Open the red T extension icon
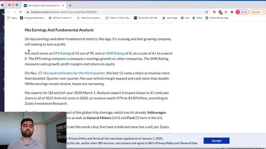The width and height of the screenshot is (266, 149). coord(214,12)
